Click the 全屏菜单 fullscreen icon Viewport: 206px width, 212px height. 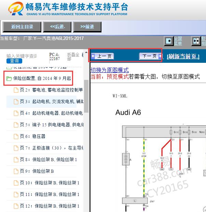tap(169, 41)
